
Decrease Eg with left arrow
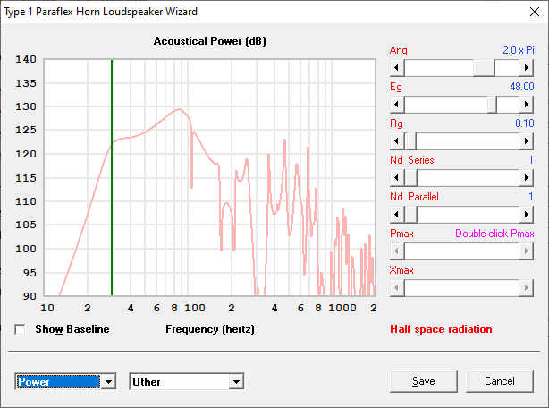pos(397,105)
